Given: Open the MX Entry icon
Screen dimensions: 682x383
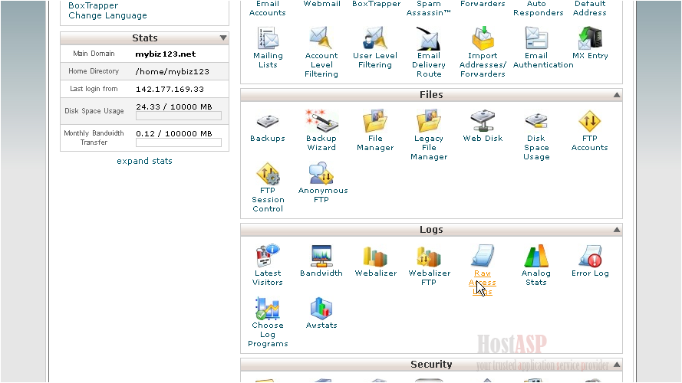Looking at the screenshot, I should click(x=590, y=38).
